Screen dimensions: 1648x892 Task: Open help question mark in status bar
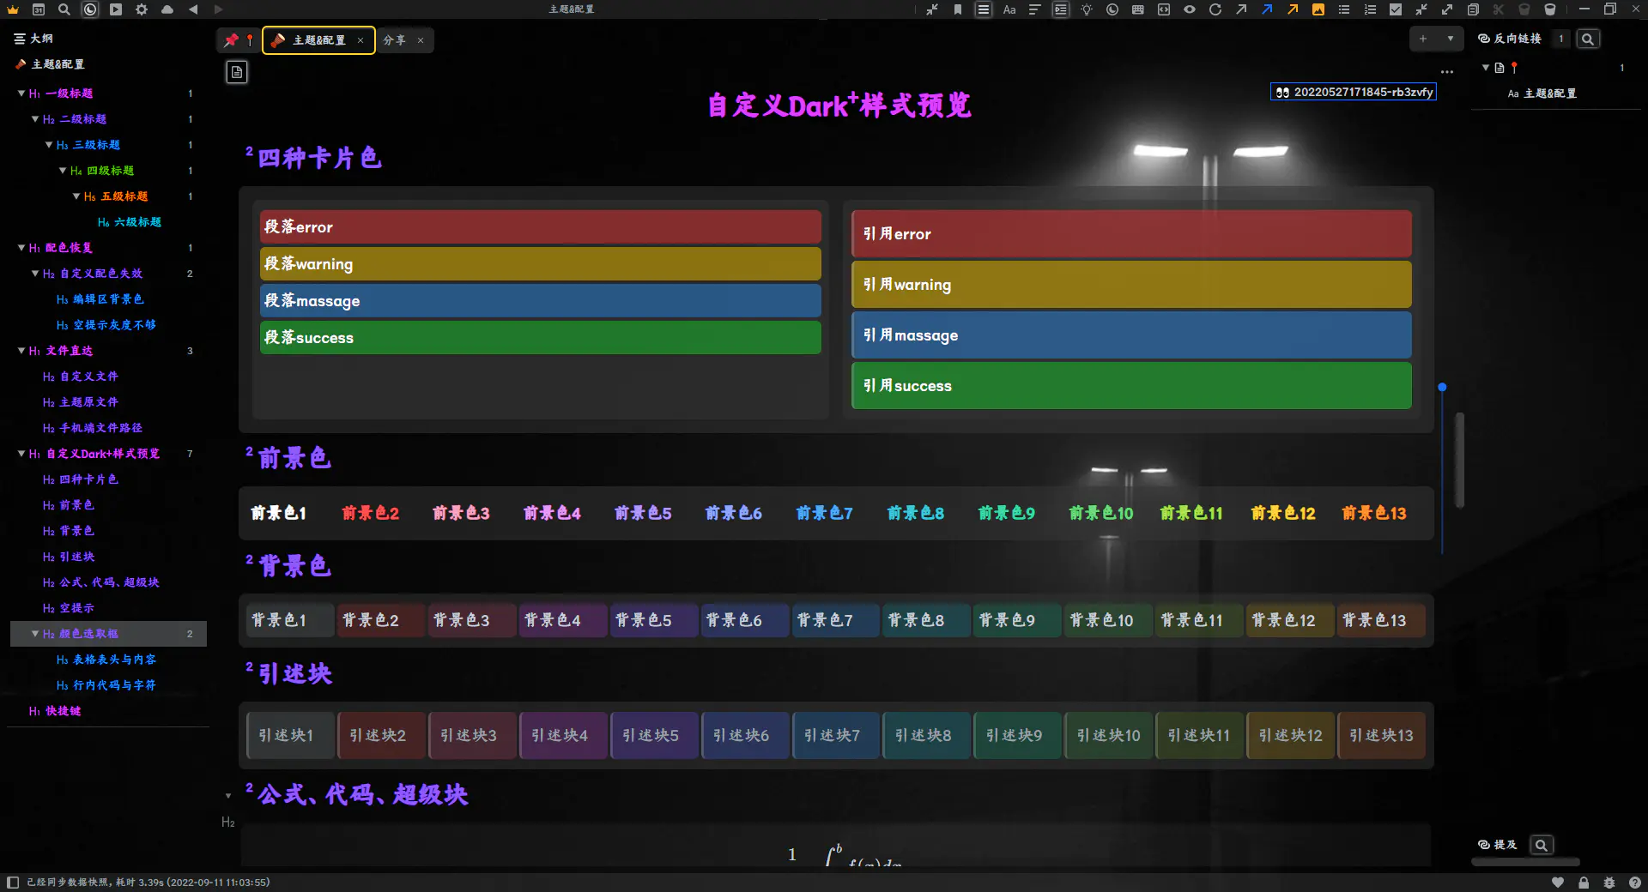[1635, 883]
